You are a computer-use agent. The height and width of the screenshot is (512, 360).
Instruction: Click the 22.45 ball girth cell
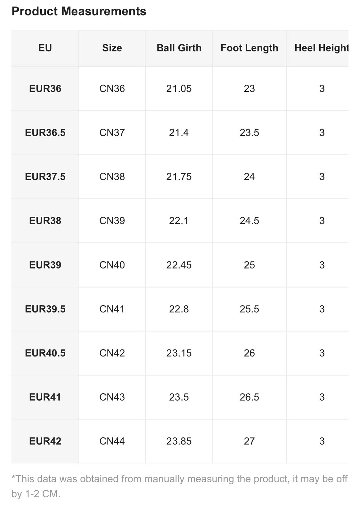pyautogui.click(x=179, y=265)
